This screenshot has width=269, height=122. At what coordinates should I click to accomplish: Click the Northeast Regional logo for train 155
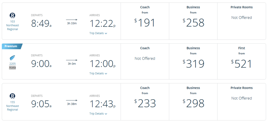point(13,96)
